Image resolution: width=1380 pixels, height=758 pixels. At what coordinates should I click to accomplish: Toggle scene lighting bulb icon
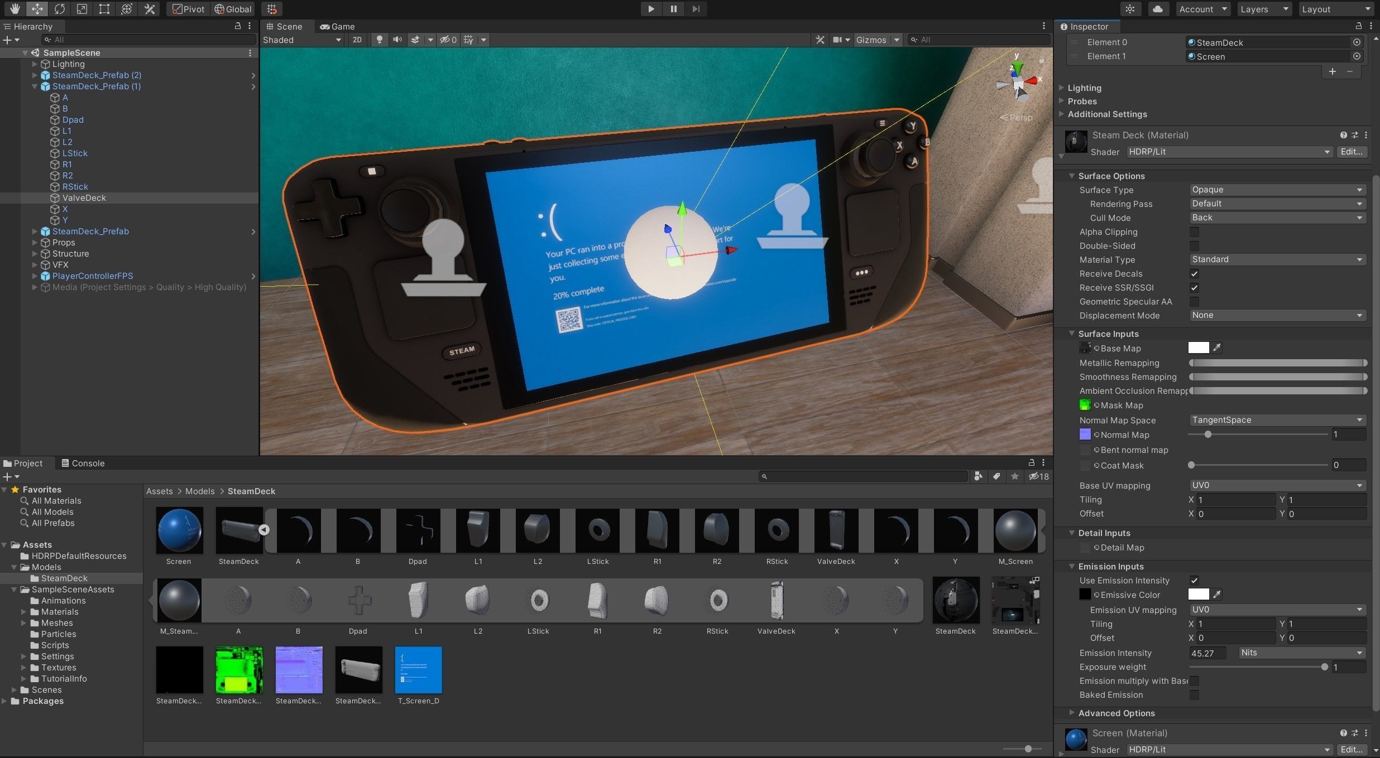(379, 40)
